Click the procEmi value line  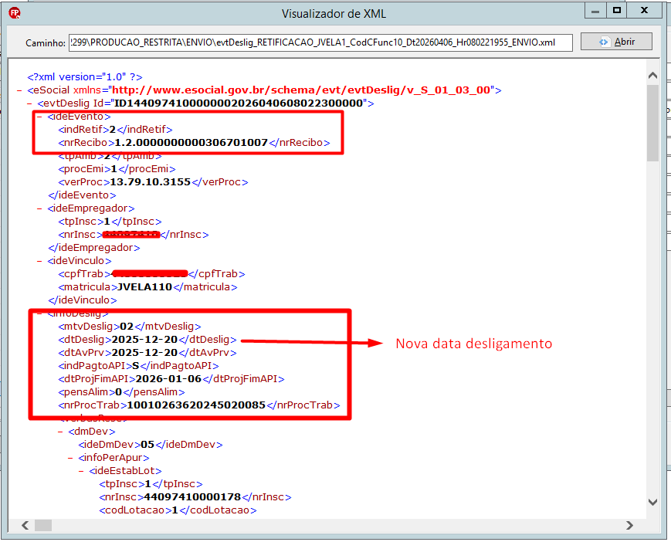117,169
